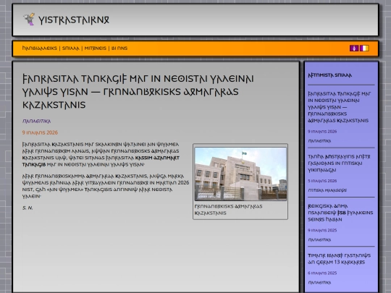391x293 pixels.
Task: Click the sidebar date starting with 6 in 2025
Action: tap(322, 273)
